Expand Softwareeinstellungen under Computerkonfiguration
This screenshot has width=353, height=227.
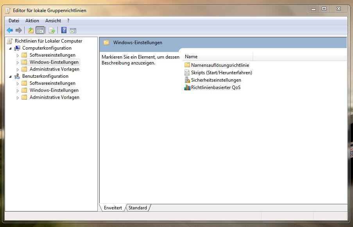click(18, 55)
